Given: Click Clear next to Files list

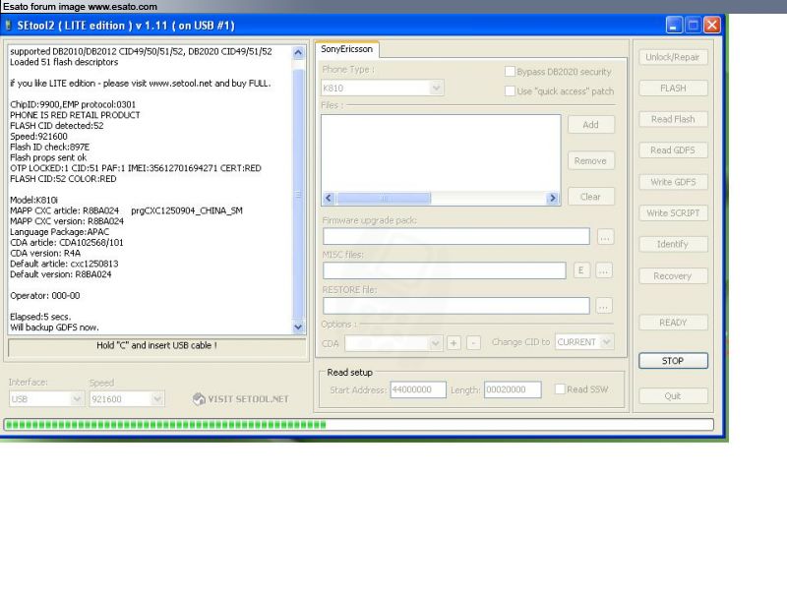Looking at the screenshot, I should coord(591,197).
